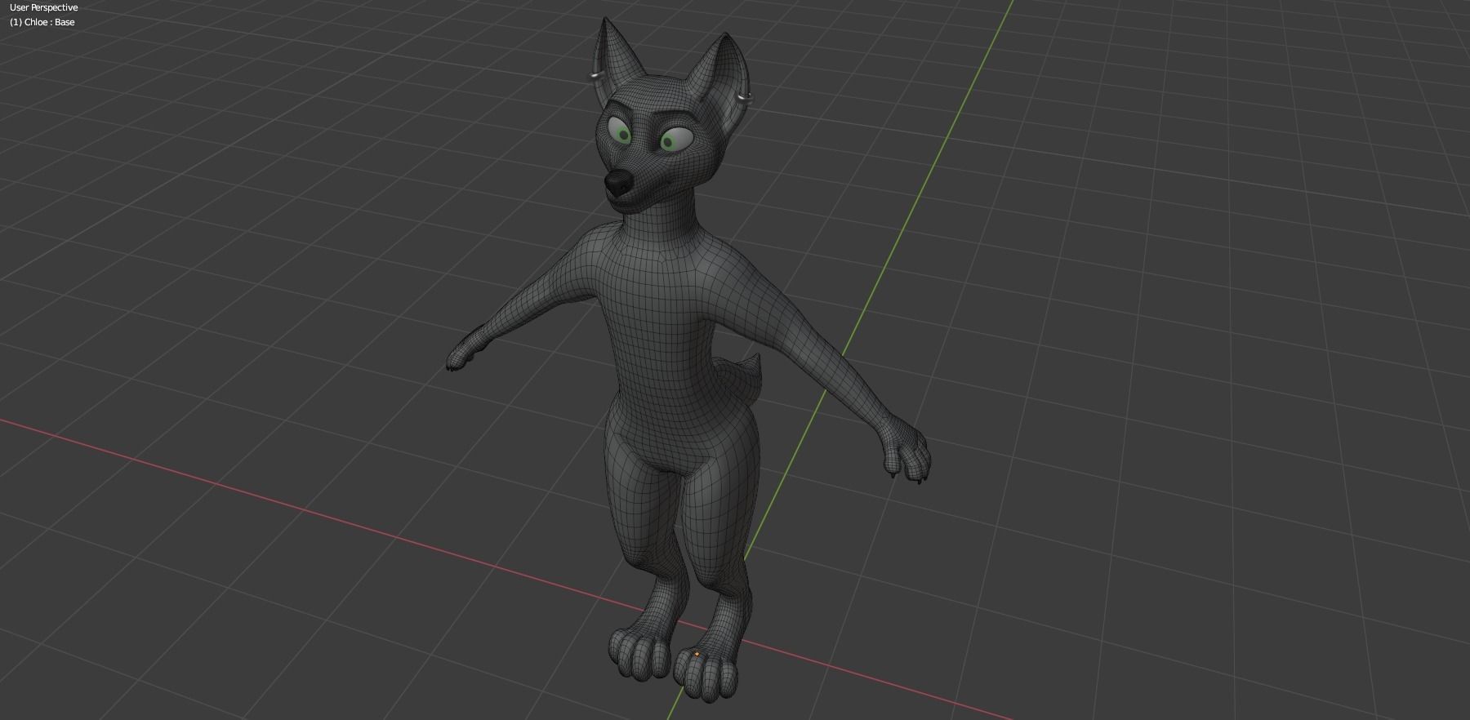Click the "(1) Chloe : Base" object label
The height and width of the screenshot is (720, 1470).
coord(42,22)
